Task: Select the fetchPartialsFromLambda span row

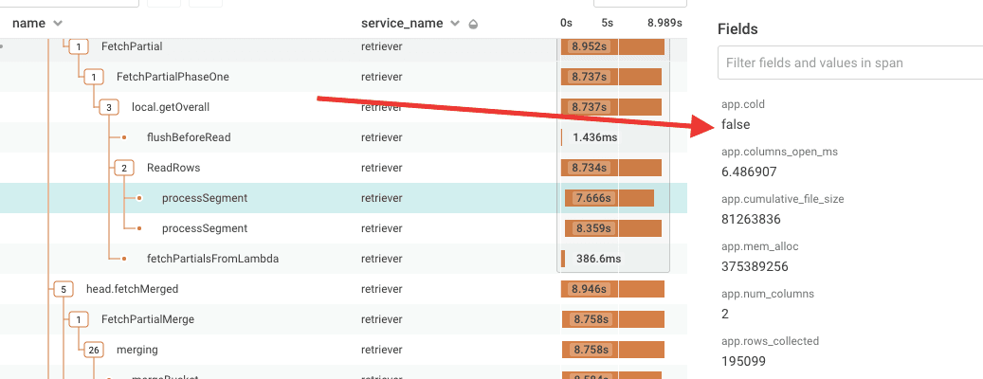Action: 212,259
